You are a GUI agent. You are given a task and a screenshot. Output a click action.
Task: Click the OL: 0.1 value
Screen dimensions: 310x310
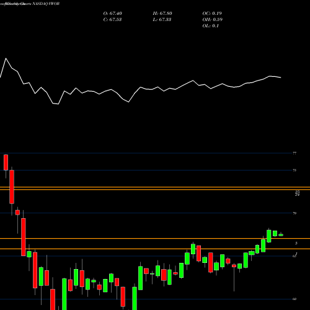(x=211, y=26)
